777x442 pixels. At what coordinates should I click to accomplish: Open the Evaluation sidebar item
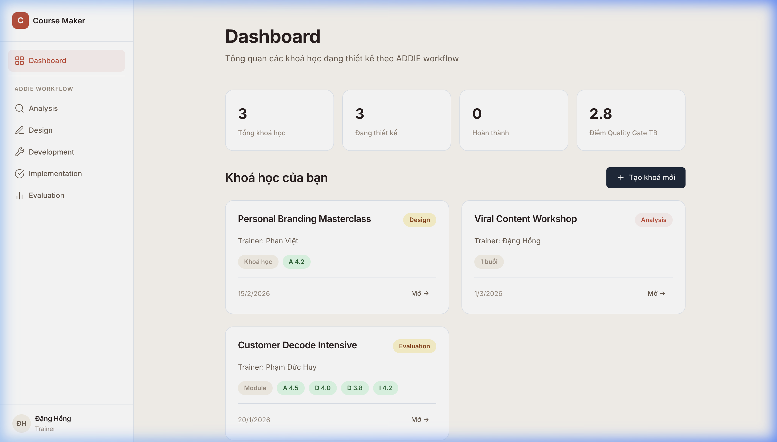[x=67, y=196]
